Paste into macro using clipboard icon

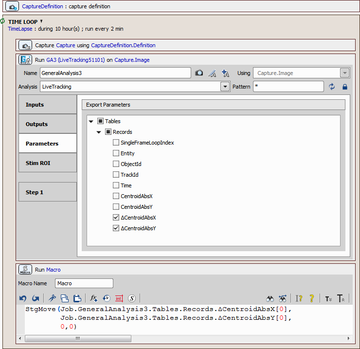(x=77, y=298)
